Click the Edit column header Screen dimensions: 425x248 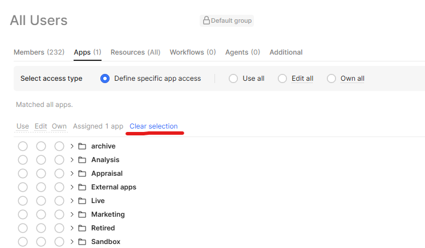click(x=41, y=126)
